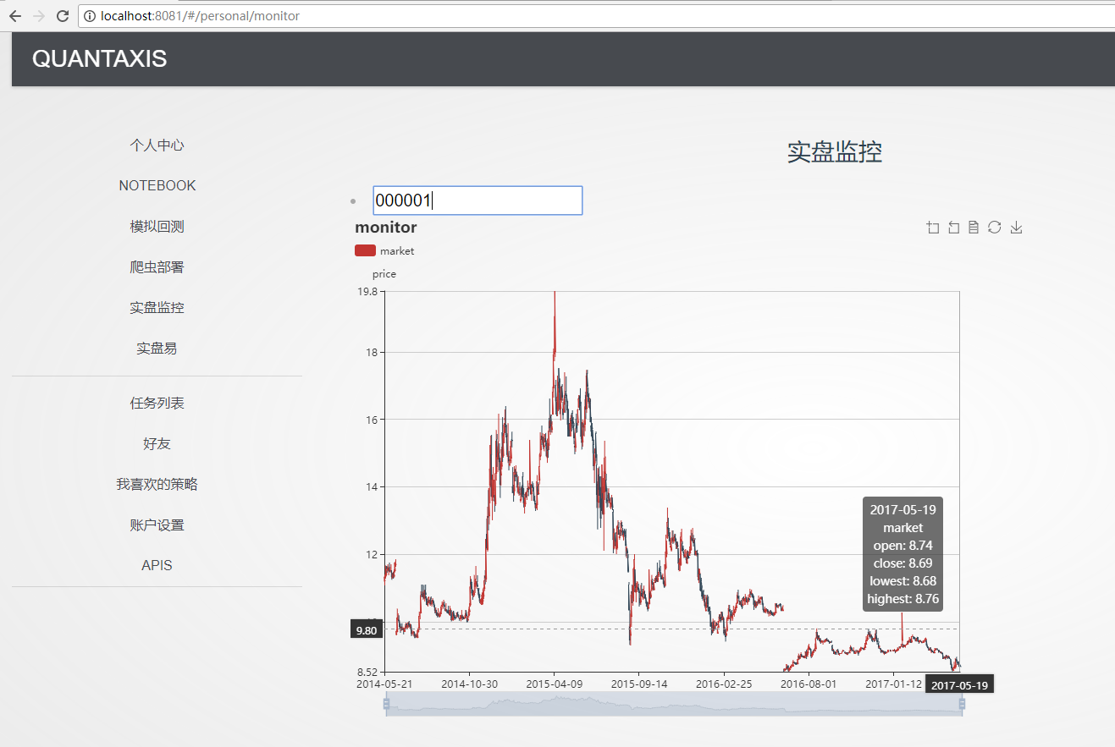Save the chart as image via download icon
This screenshot has height=747, width=1115.
1016,227
